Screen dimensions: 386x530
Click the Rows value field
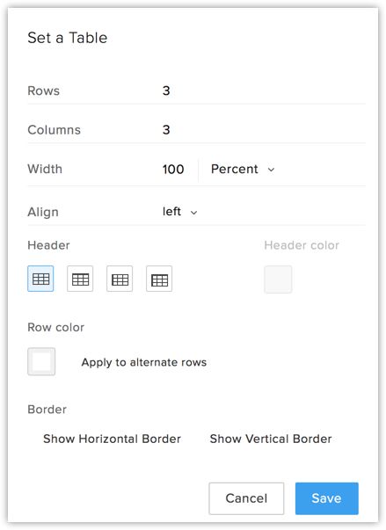click(x=264, y=91)
